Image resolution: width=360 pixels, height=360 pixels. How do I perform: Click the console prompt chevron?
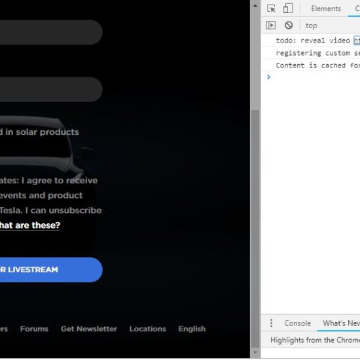click(x=268, y=77)
